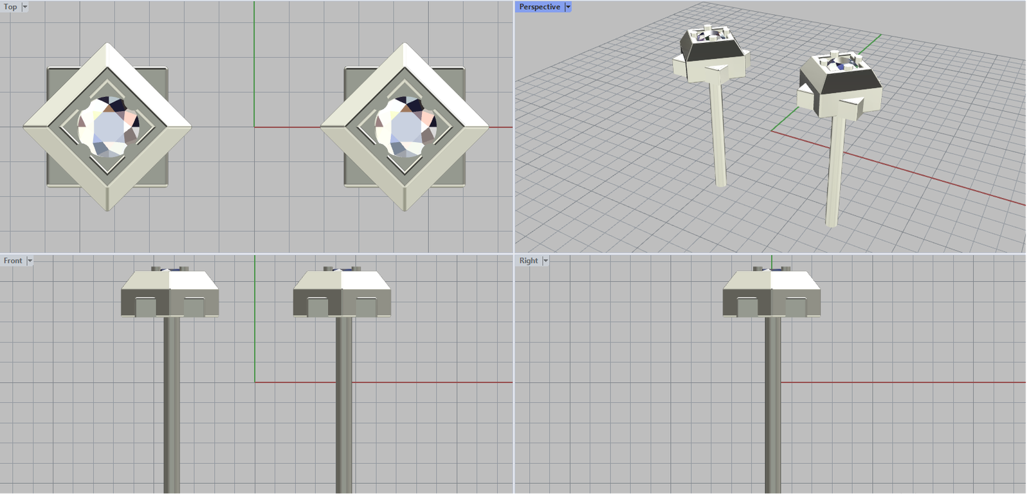1029x496 pixels.
Task: Select the Right viewport title label
Action: (x=528, y=261)
